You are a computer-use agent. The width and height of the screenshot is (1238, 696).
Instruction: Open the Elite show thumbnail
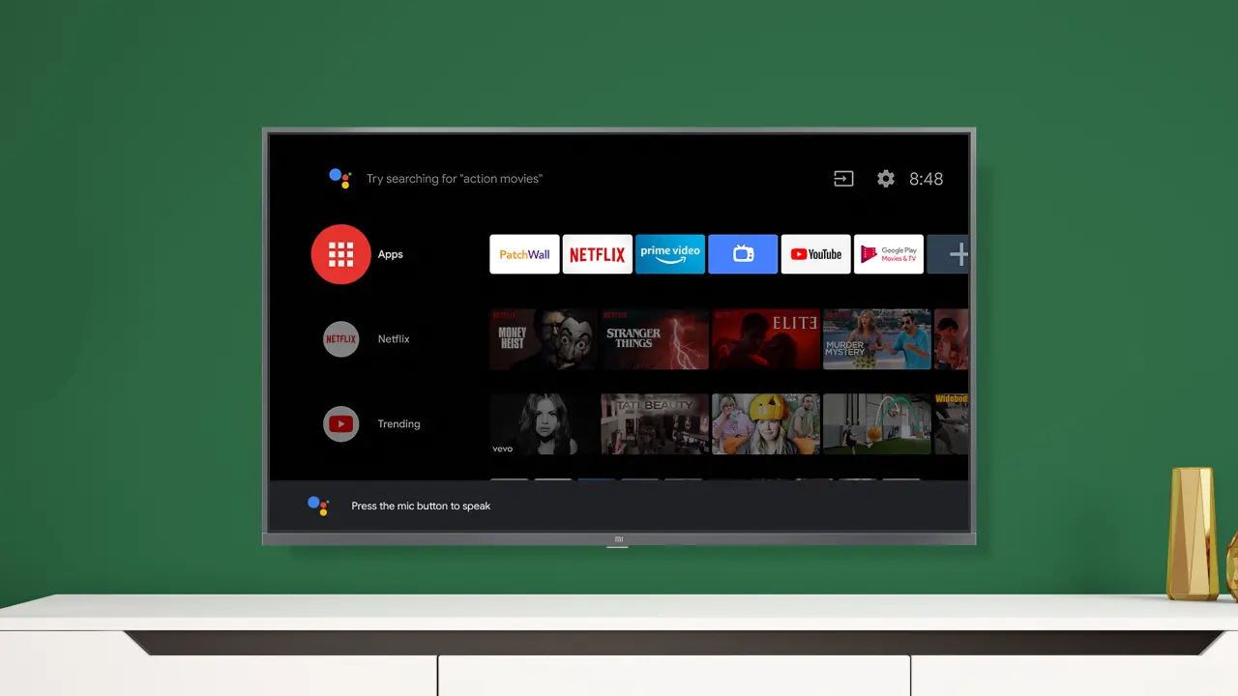pyautogui.click(x=766, y=339)
